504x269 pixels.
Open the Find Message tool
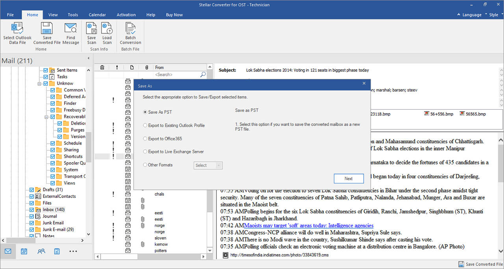70,33
